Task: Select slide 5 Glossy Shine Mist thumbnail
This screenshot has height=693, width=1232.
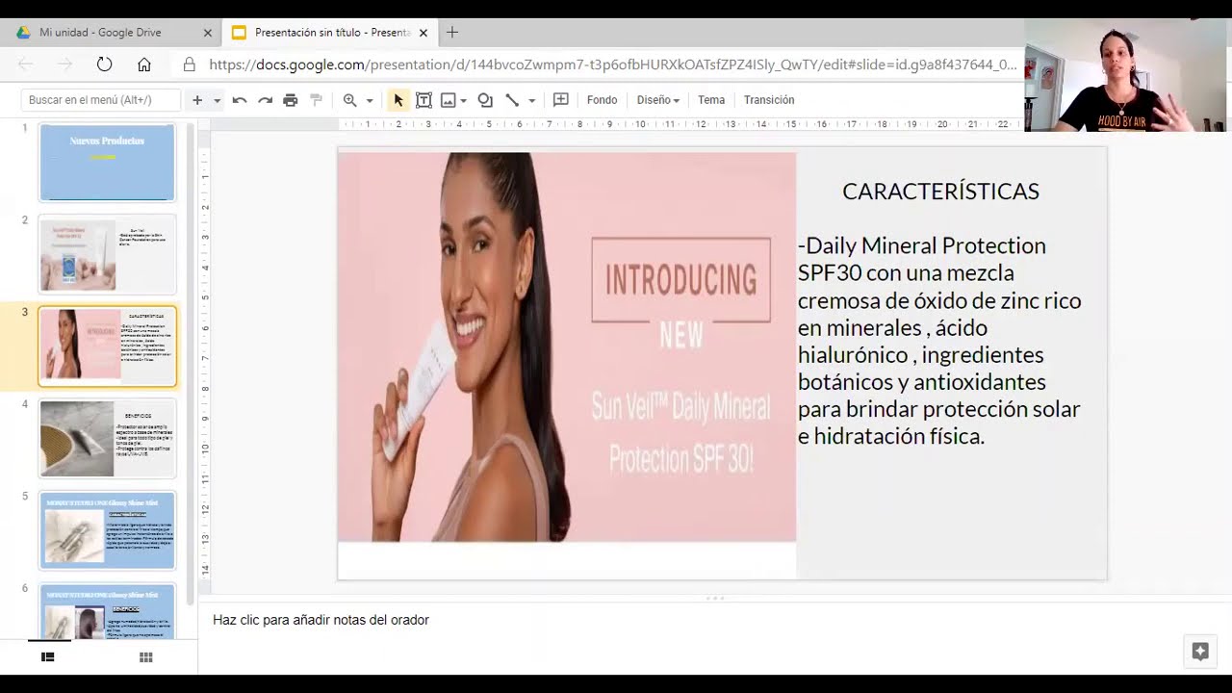Action: tap(107, 530)
